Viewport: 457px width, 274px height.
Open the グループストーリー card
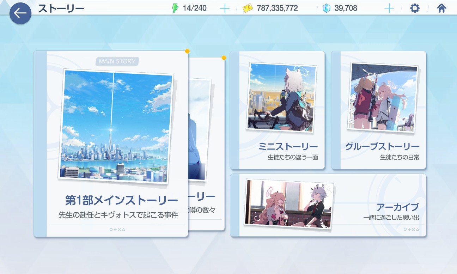pos(379,110)
